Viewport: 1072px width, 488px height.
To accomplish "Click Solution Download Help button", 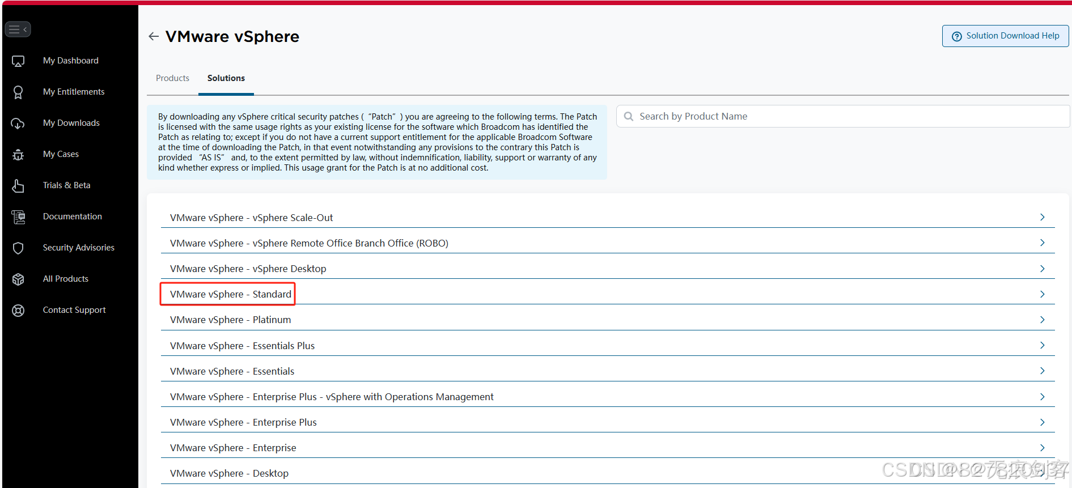I will tap(1006, 36).
